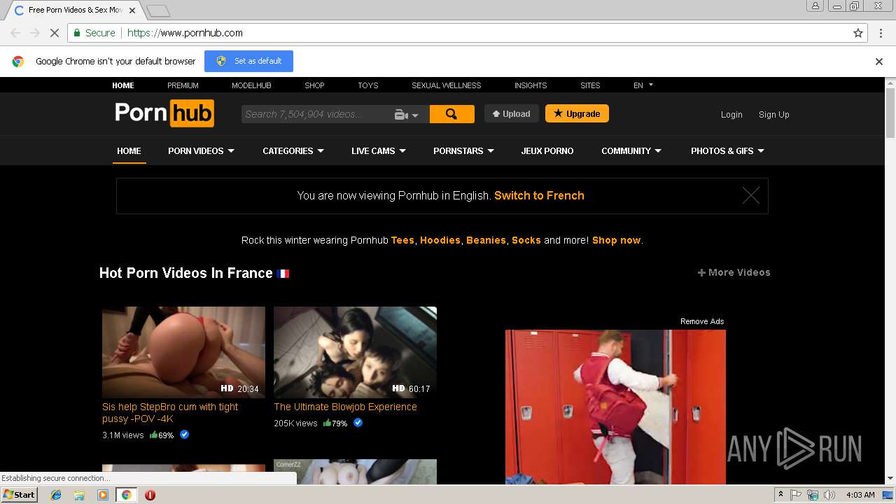Click the network icon in system tray
The height and width of the screenshot is (504, 896).
(813, 495)
